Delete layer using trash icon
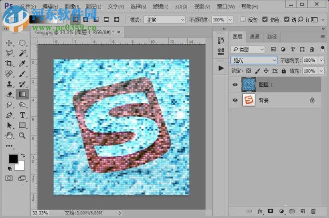The height and width of the screenshot is (218, 329). pyautogui.click(x=313, y=211)
